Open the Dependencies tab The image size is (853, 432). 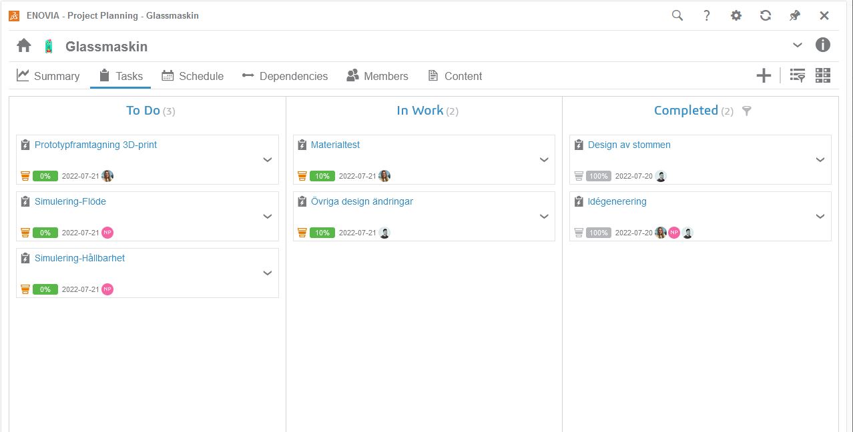(285, 76)
